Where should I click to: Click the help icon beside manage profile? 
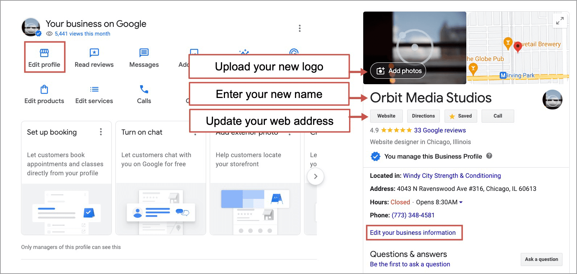(489, 156)
